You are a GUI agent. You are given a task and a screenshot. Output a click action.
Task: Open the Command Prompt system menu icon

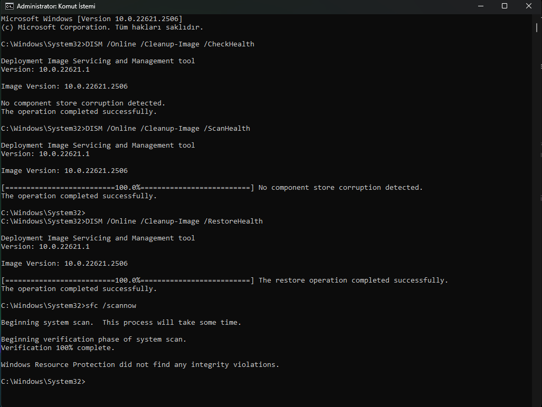pos(9,6)
